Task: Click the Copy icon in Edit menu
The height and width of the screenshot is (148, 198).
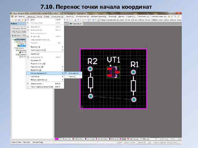Action: pos(28,30)
